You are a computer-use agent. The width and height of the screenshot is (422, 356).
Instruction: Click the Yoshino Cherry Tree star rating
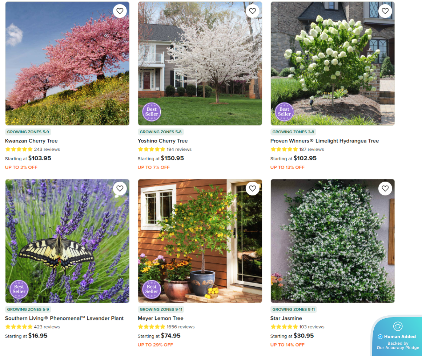click(151, 149)
